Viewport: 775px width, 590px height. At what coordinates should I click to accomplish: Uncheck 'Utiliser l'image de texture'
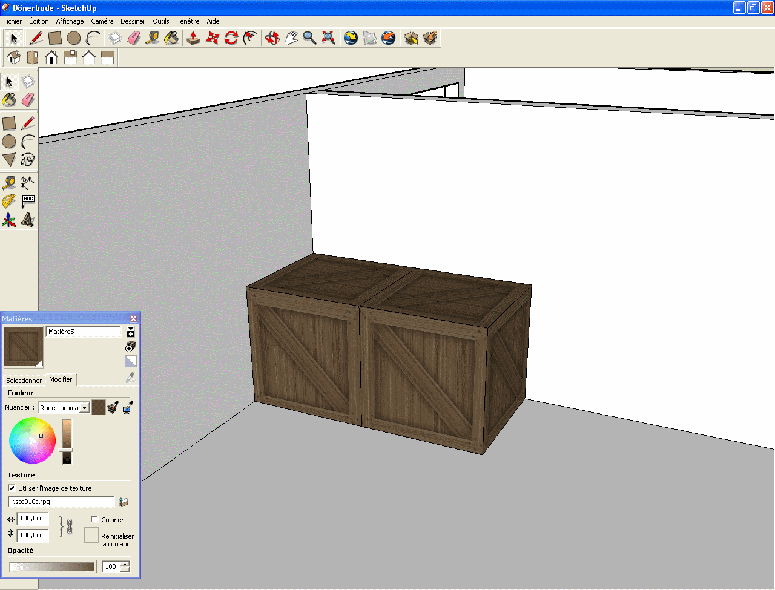[12, 488]
